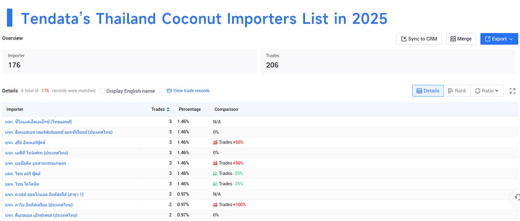Switch to the Details view tab
The height and width of the screenshot is (221, 520).
[428, 91]
